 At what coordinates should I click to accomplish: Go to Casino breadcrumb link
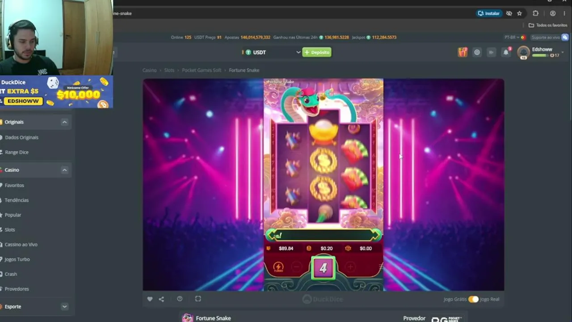point(150,70)
